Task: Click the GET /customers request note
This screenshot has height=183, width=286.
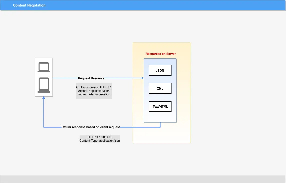Action: [x=94, y=91]
